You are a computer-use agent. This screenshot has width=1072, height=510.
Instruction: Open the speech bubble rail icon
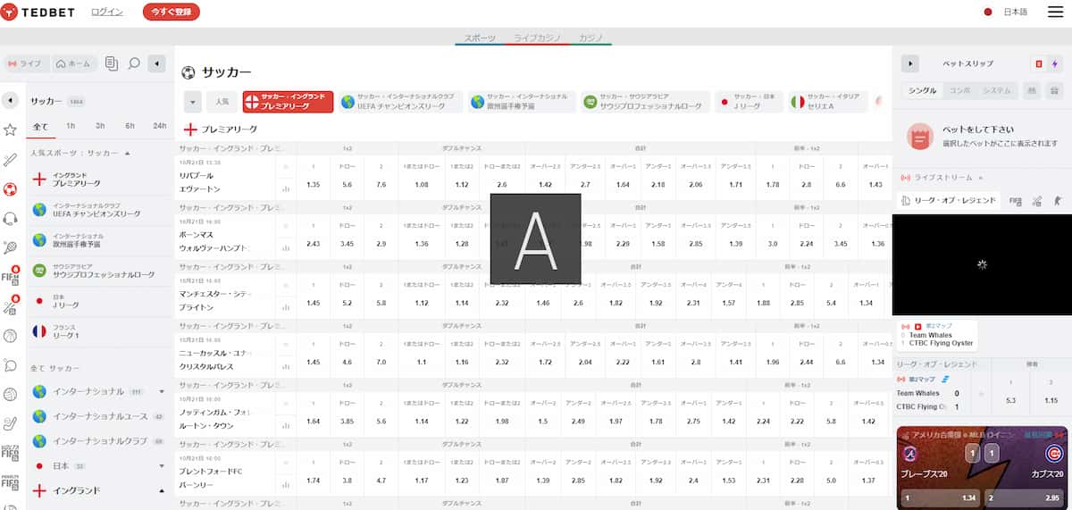(10, 364)
